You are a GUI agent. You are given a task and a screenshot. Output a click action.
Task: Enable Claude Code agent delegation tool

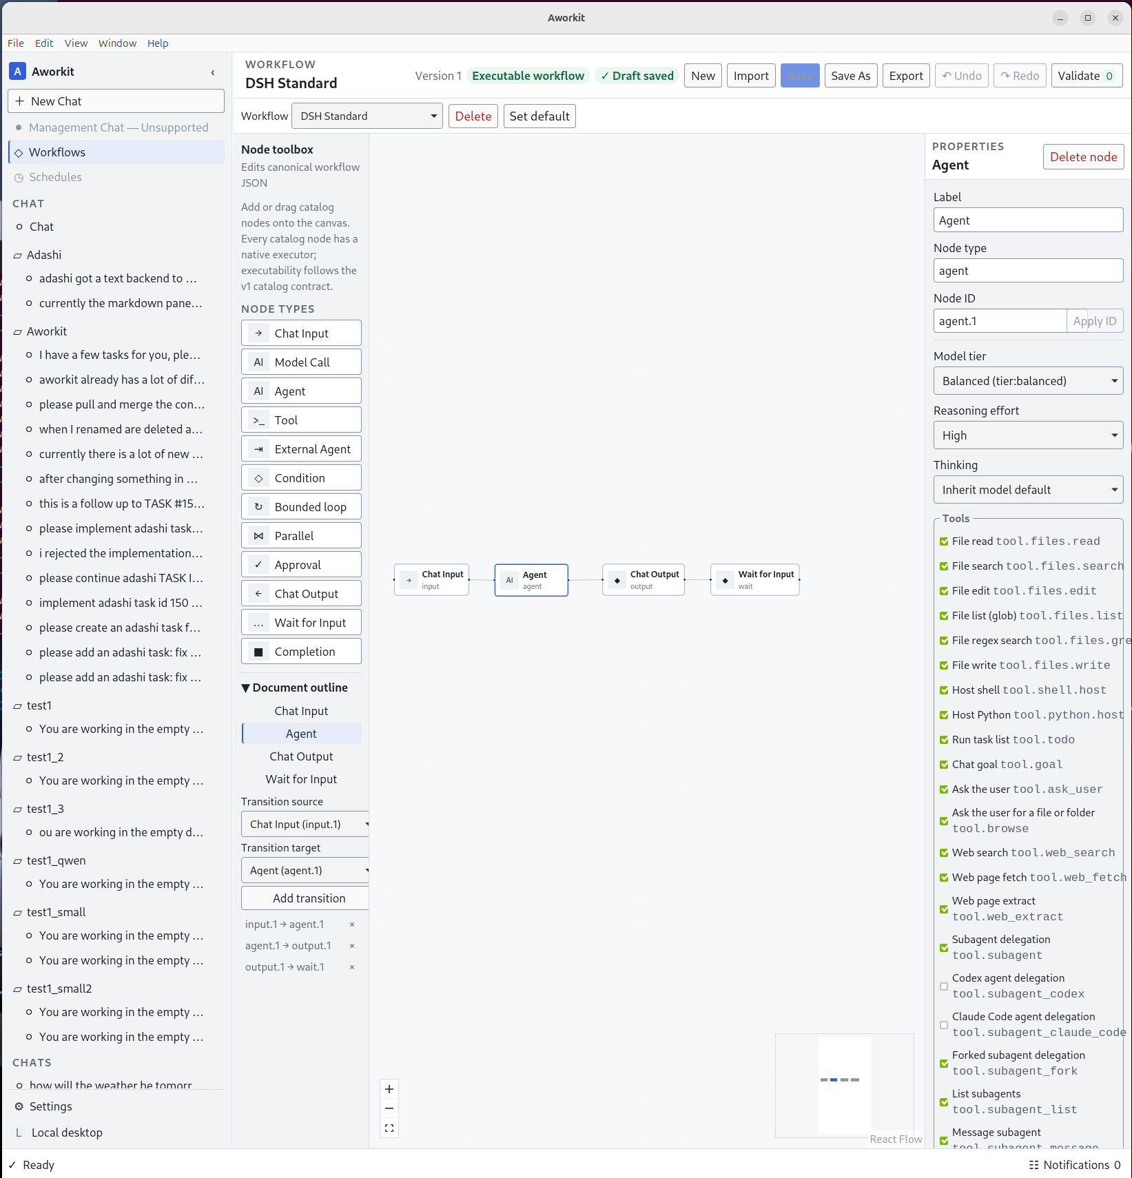[x=944, y=1025]
